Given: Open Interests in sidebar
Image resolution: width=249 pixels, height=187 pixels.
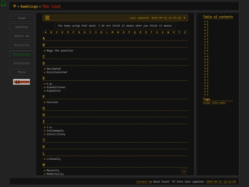Looking at the screenshot, I should point(22,63).
